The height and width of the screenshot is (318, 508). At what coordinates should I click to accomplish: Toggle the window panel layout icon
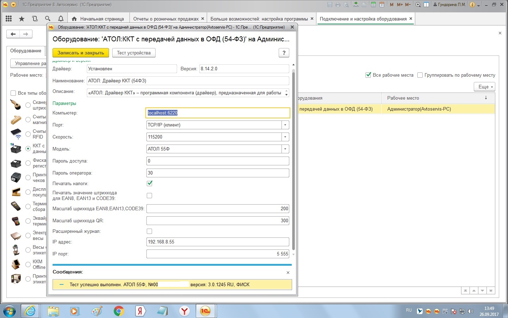pyautogui.click(x=426, y=5)
